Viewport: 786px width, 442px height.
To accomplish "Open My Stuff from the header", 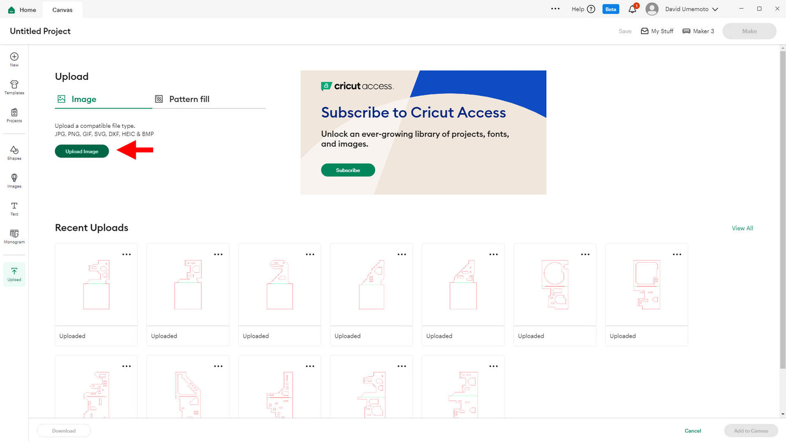I will (x=656, y=31).
